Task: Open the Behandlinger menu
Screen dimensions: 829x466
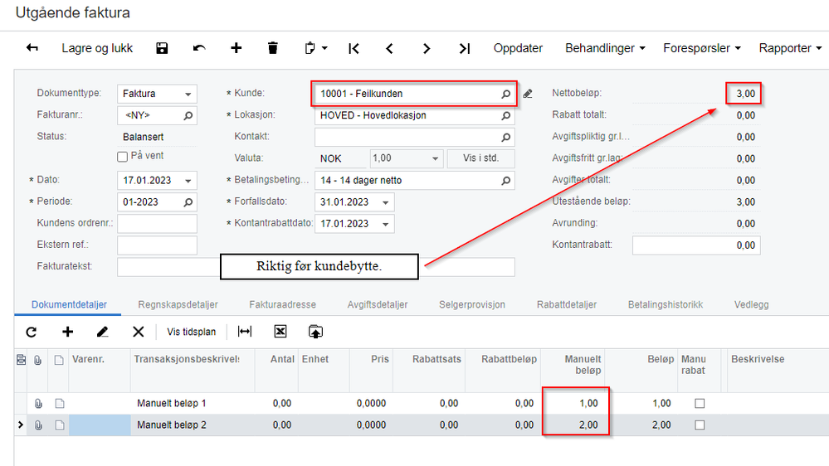Action: tap(605, 48)
